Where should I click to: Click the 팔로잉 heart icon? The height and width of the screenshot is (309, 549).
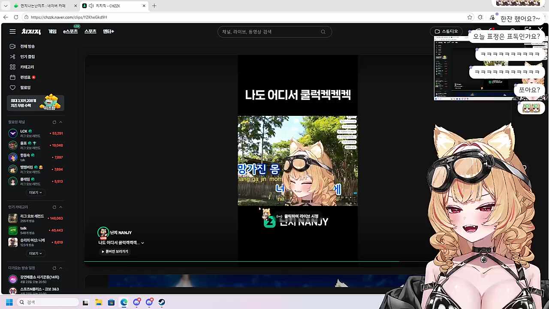(x=13, y=88)
